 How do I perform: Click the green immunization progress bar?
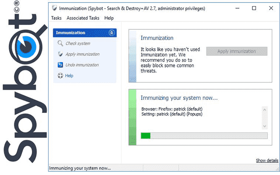pos(204,136)
